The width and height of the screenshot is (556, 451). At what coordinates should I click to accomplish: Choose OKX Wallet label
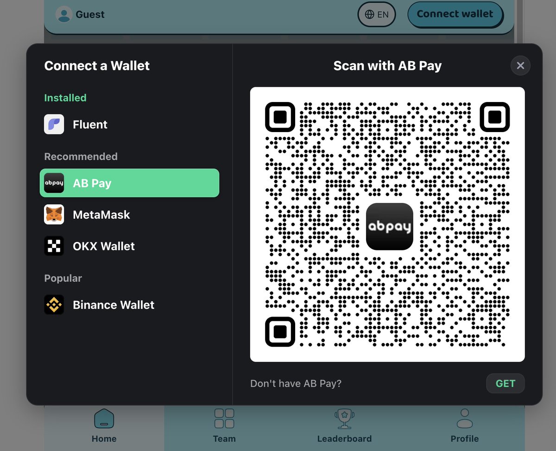pyautogui.click(x=104, y=246)
